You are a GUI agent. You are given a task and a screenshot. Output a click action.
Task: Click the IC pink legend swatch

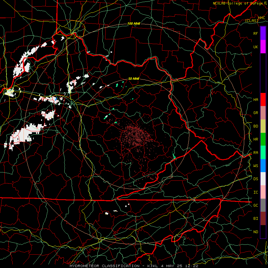(263, 192)
